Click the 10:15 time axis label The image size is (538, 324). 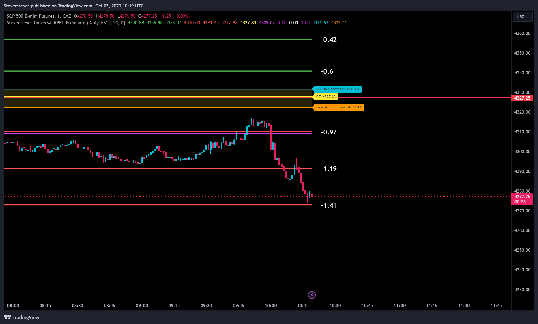303,306
